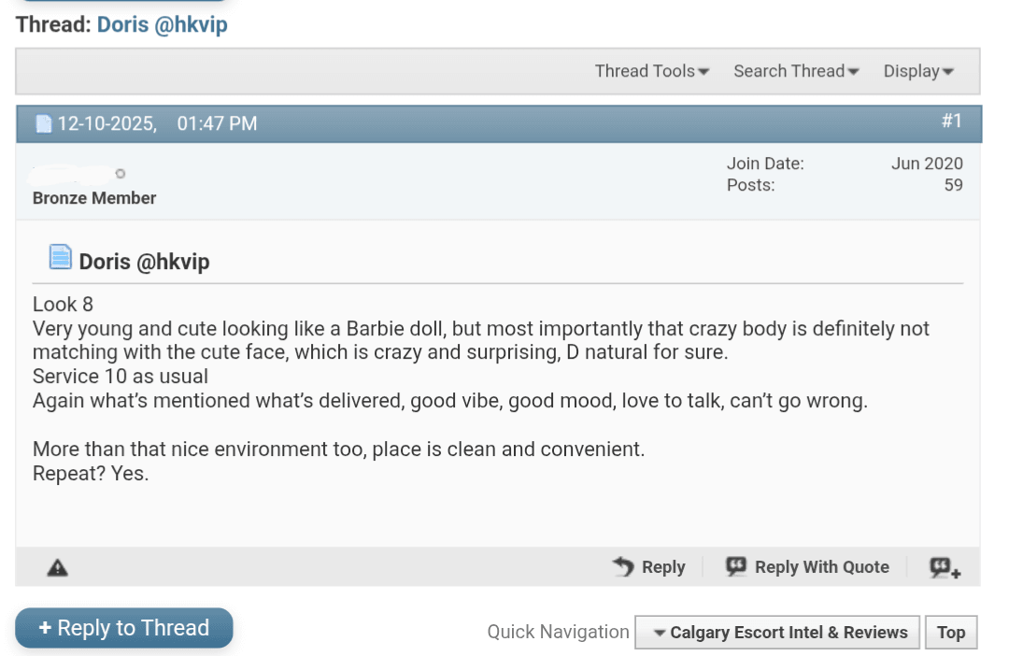Expand the Thread Tools menu

[652, 71]
